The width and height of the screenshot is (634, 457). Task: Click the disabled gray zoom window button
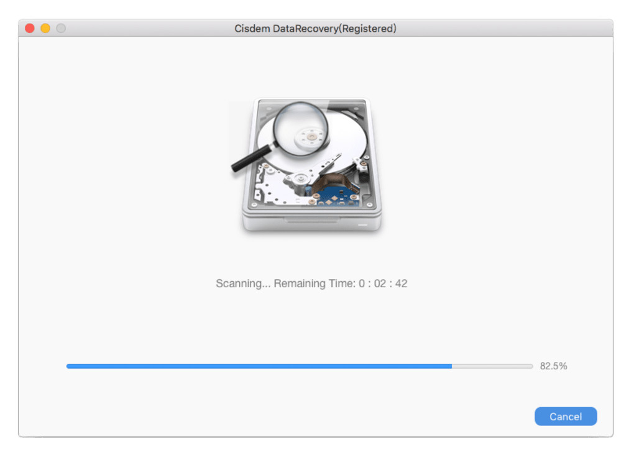point(61,29)
